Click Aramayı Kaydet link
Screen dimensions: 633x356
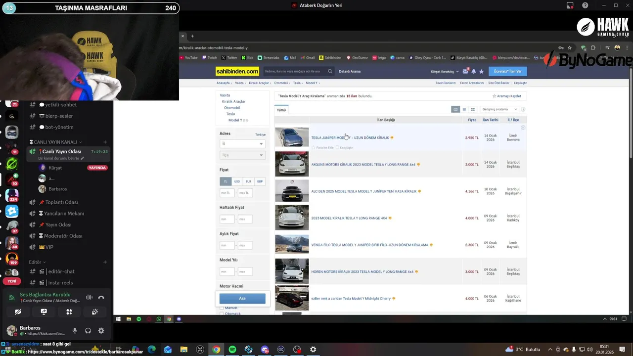tap(507, 96)
